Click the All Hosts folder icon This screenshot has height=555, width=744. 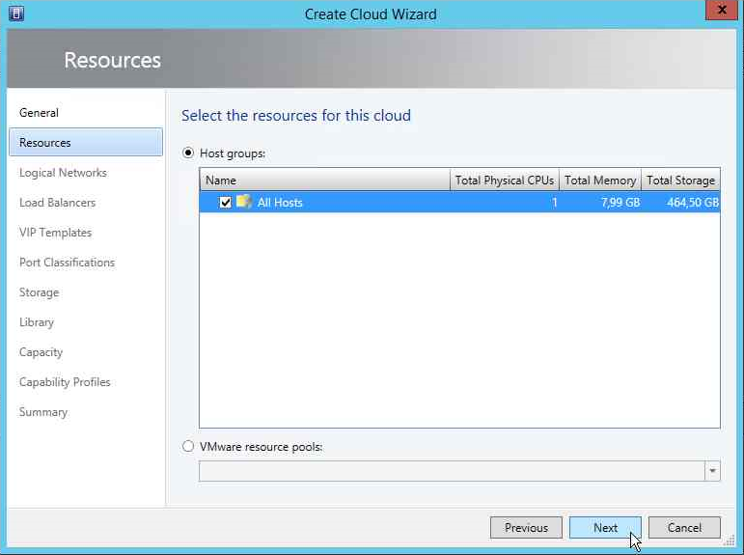[x=244, y=202]
